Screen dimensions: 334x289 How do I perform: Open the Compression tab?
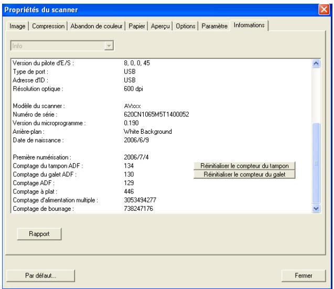(48, 26)
